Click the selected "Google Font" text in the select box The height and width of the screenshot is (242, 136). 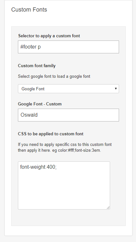point(33,89)
